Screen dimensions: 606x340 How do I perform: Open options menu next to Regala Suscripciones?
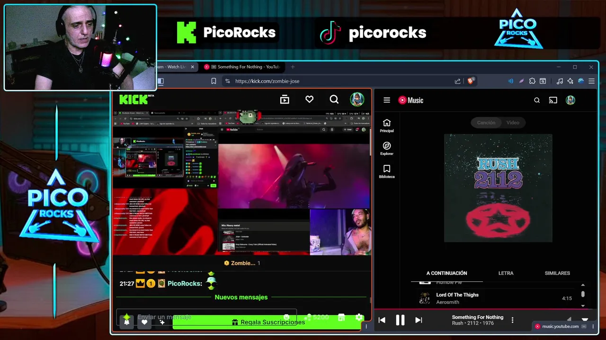pos(366,326)
